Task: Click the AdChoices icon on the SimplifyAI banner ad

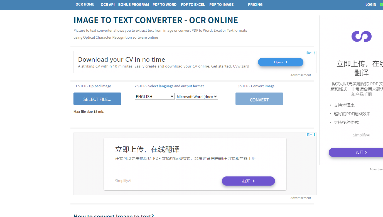Action: [309, 134]
